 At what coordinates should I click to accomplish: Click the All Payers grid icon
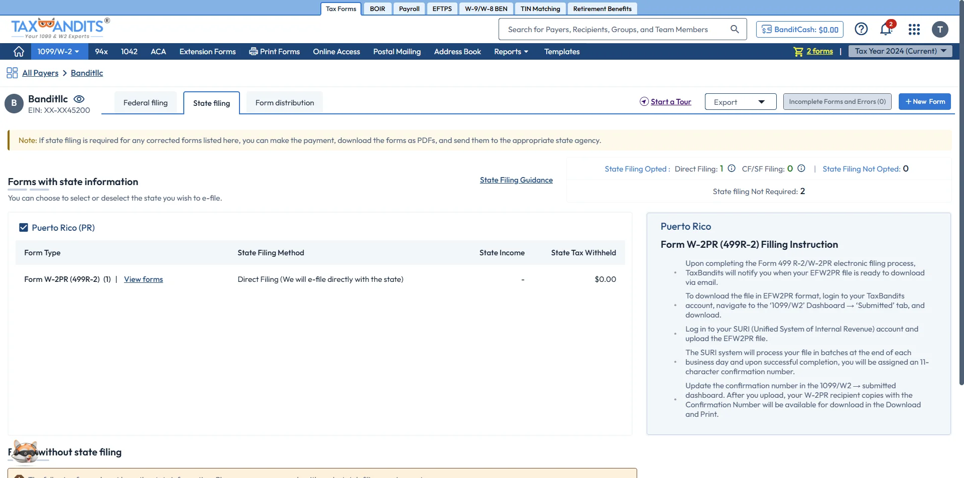pos(12,73)
